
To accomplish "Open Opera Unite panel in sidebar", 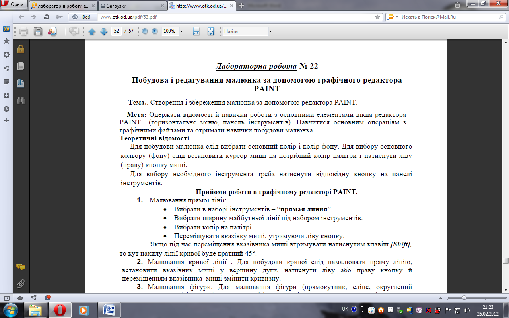I will point(6,68).
